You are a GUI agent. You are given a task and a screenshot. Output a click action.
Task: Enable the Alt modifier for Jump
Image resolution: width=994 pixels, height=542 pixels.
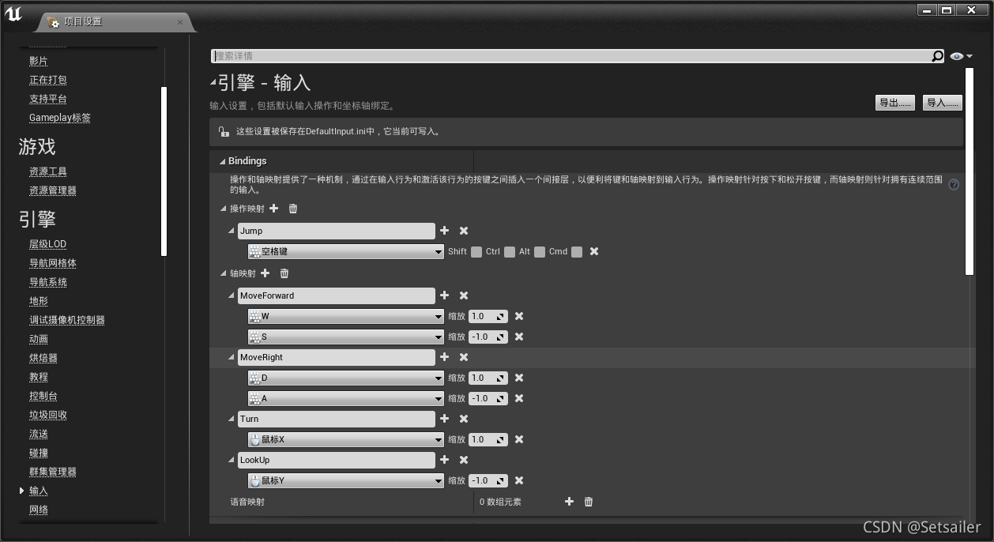click(540, 252)
